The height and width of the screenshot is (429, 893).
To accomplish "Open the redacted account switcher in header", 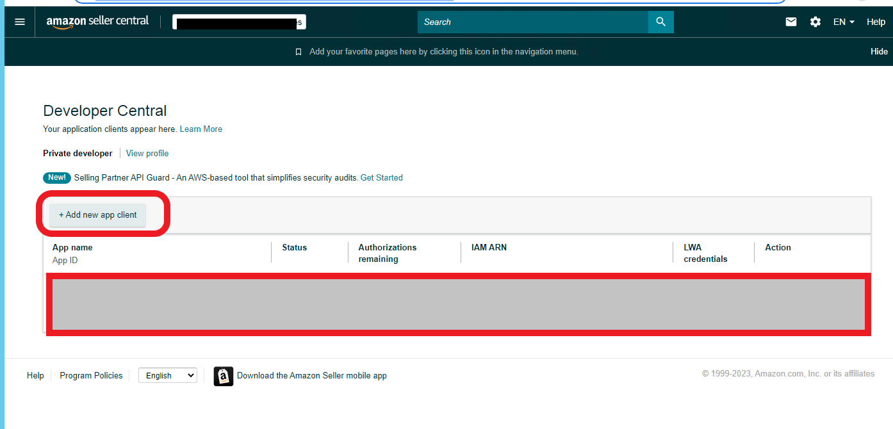I will point(239,22).
